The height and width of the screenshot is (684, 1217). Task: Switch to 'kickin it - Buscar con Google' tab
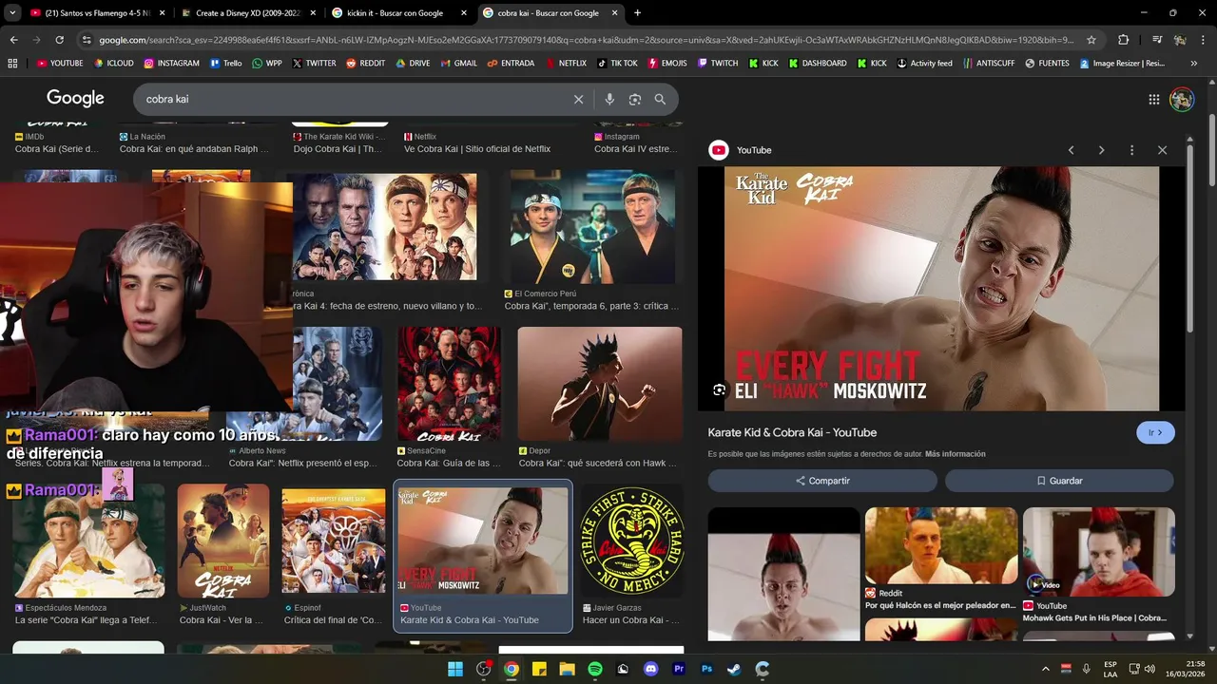point(400,13)
